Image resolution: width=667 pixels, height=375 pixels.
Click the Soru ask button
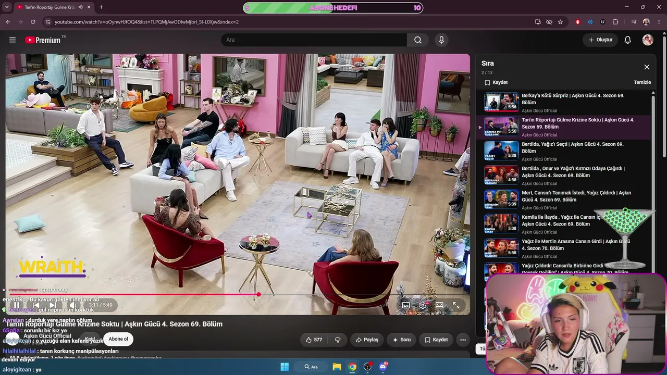click(x=401, y=340)
